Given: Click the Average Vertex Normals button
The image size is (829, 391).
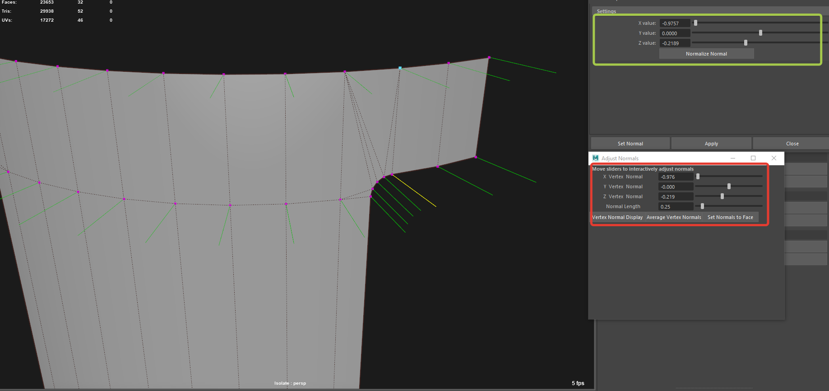Looking at the screenshot, I should click(674, 217).
